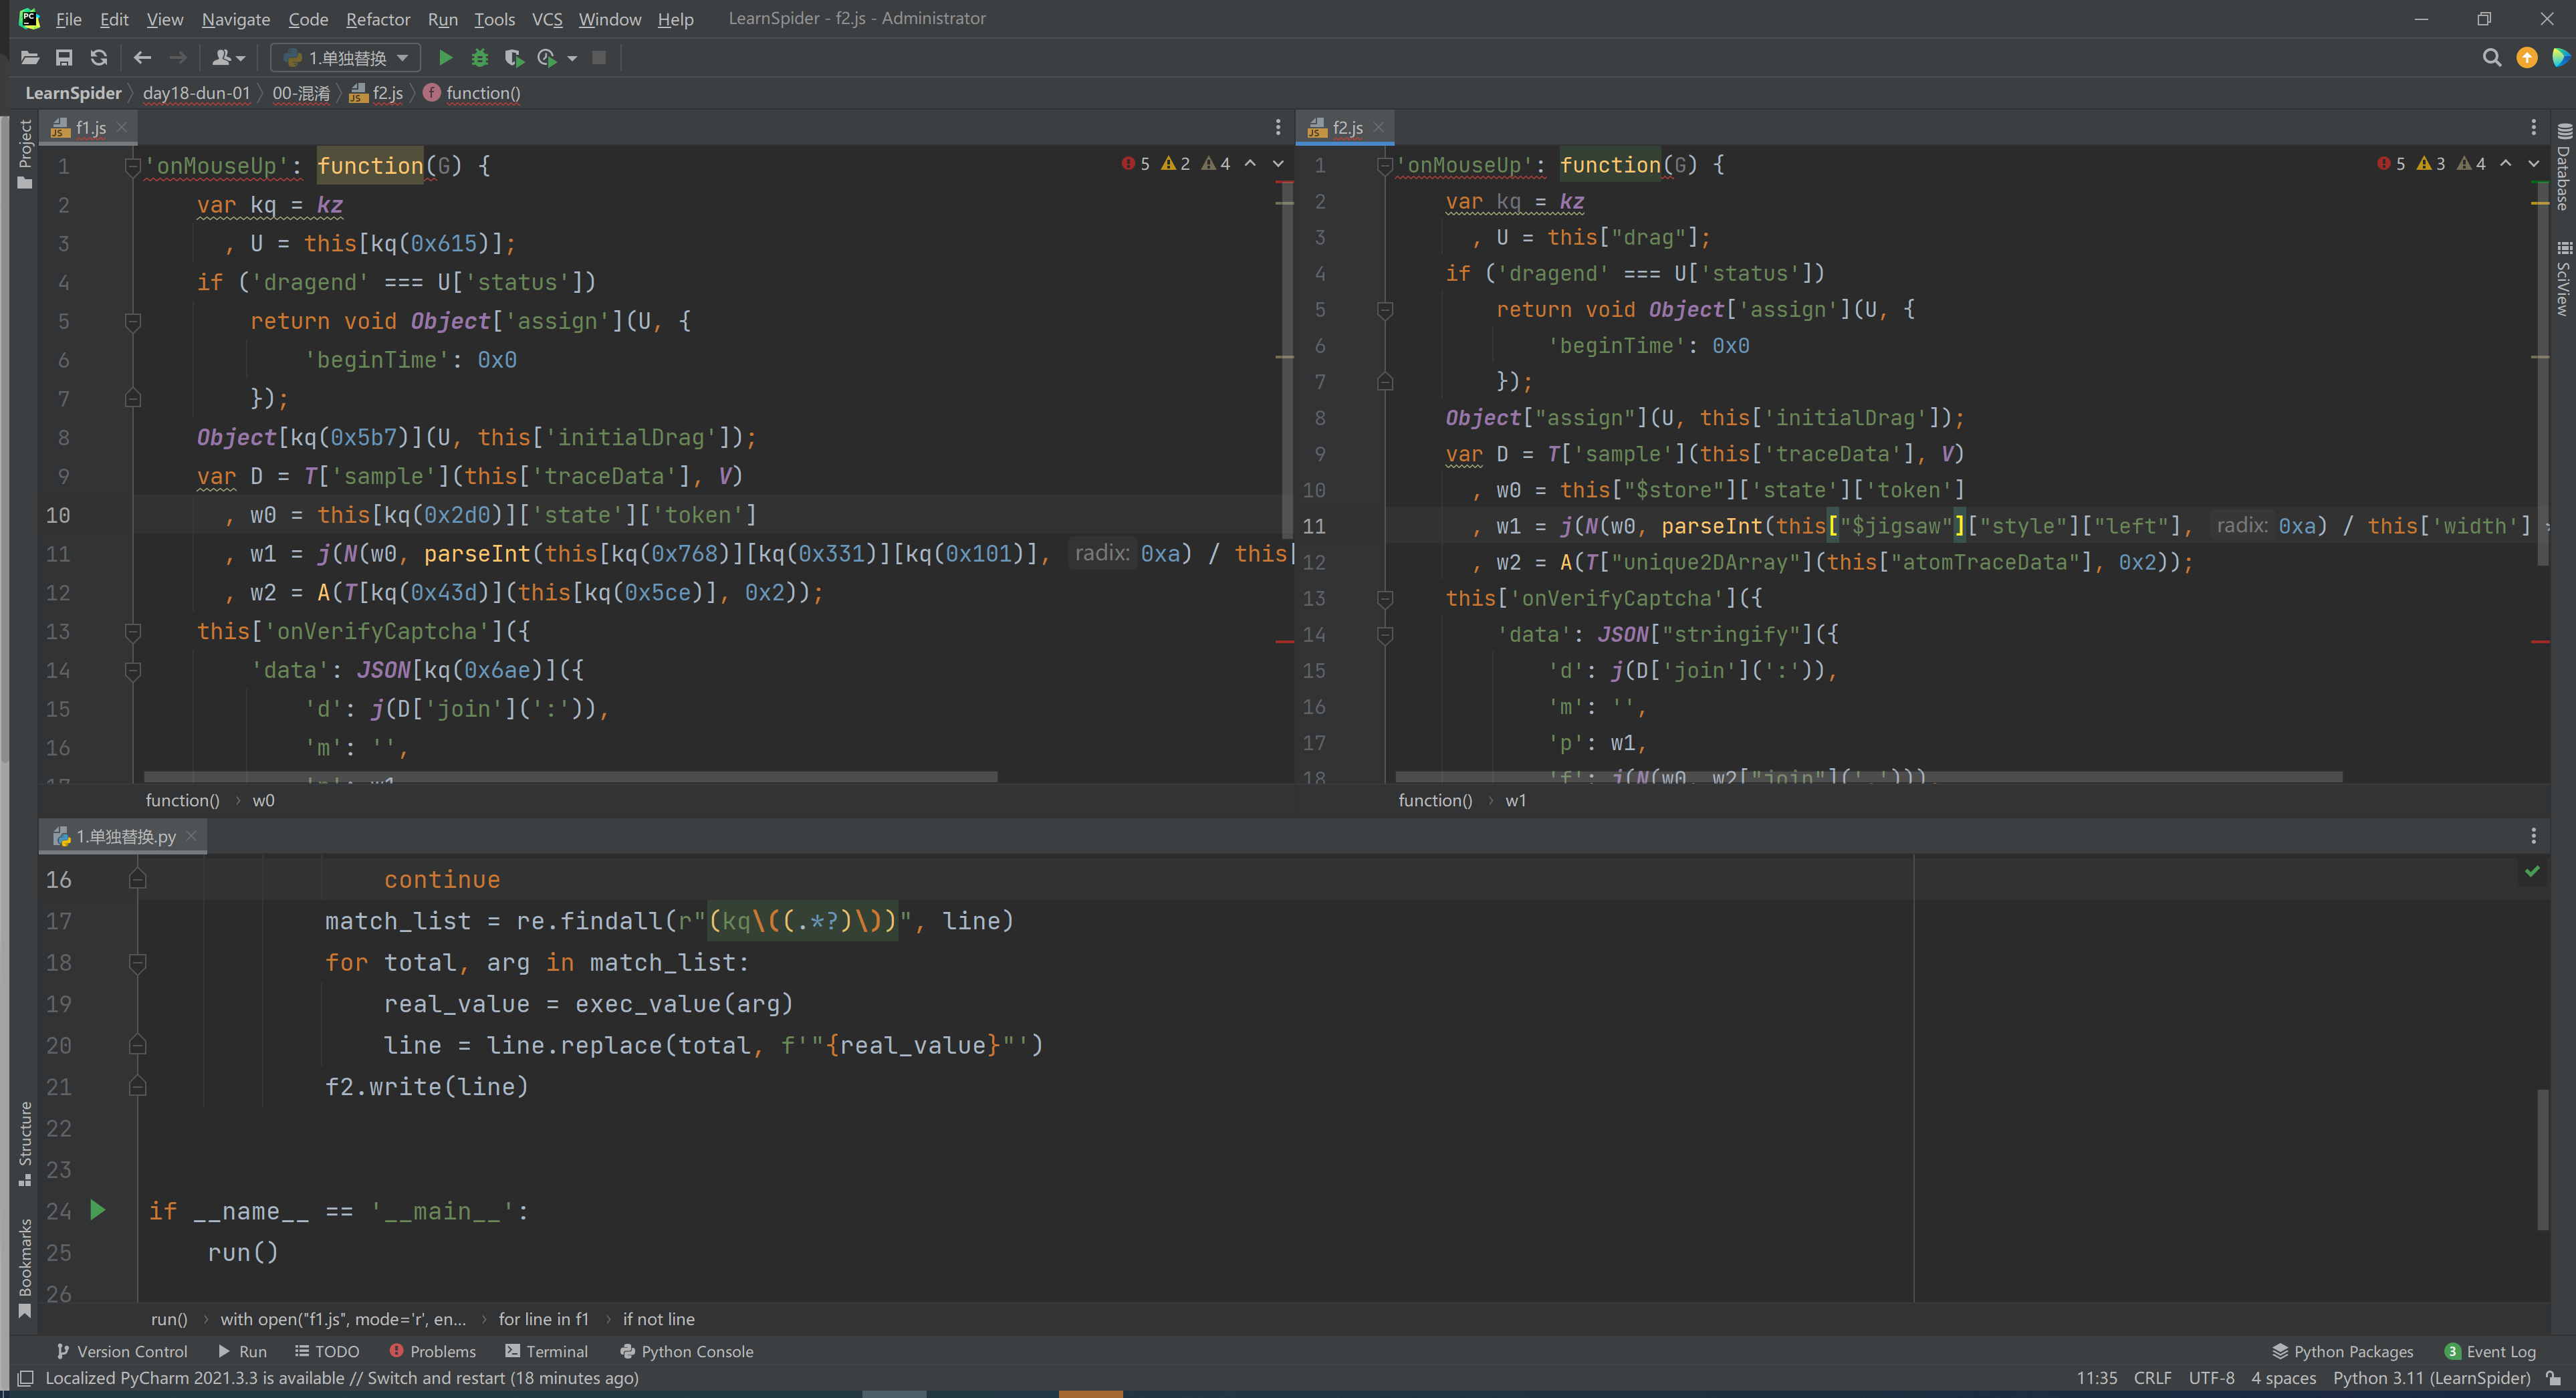Click the Reload from disk icon

[98, 58]
